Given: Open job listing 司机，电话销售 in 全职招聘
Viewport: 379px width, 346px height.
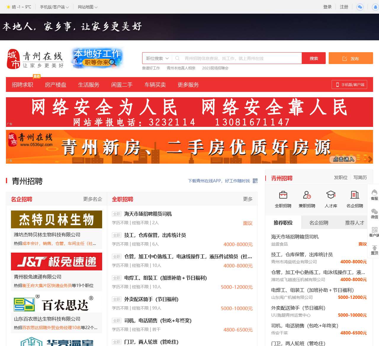Looking at the screenshot, I should click(158, 321).
